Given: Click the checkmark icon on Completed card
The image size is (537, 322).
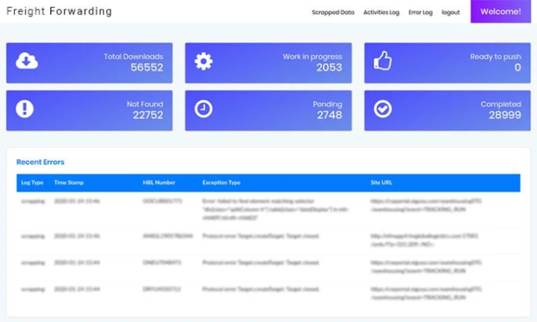Looking at the screenshot, I should point(383,109).
